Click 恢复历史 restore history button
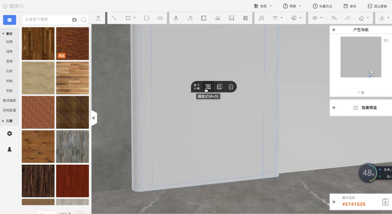The height and width of the screenshot is (214, 392). point(323,6)
